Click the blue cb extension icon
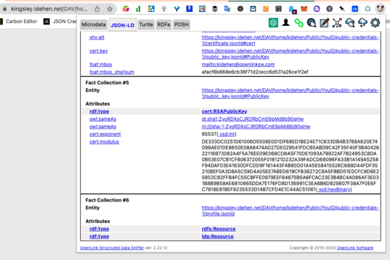 [x=355, y=9]
